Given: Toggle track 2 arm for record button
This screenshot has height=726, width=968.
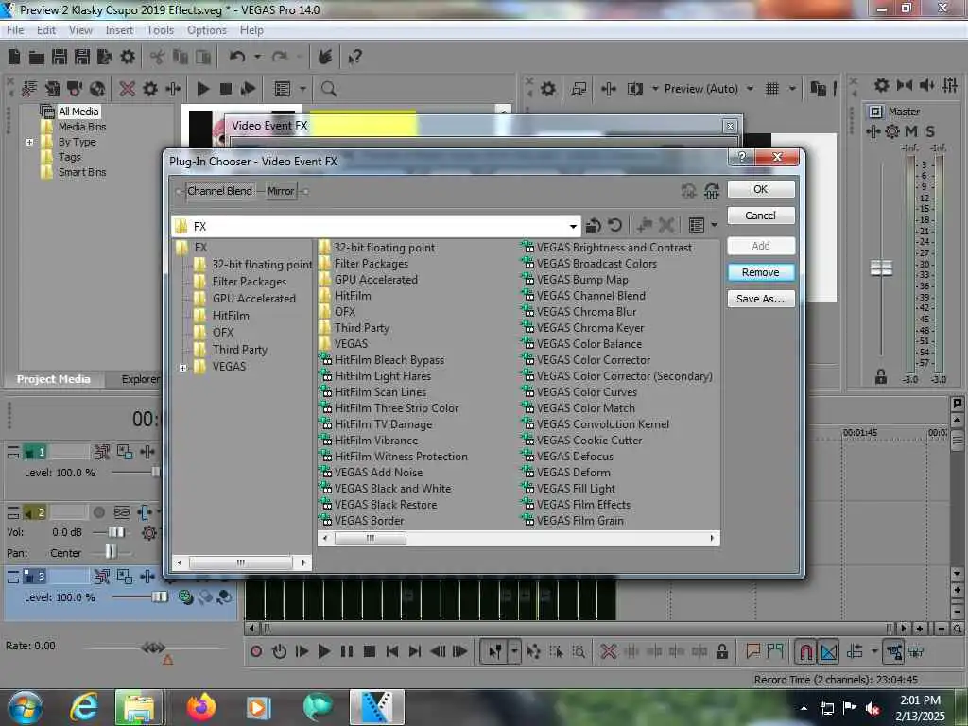Looking at the screenshot, I should [x=98, y=512].
